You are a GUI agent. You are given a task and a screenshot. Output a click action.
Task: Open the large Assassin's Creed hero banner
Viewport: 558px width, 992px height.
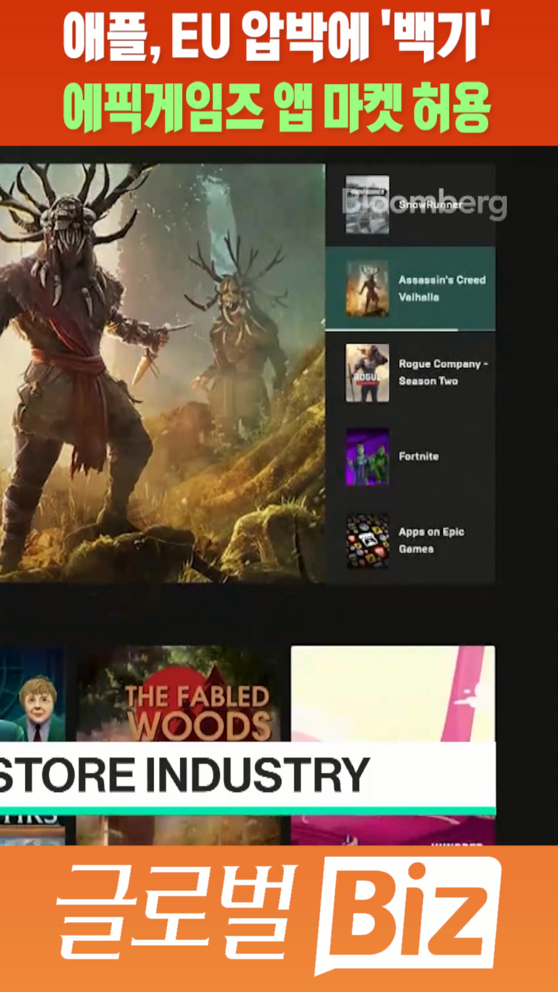point(162,372)
